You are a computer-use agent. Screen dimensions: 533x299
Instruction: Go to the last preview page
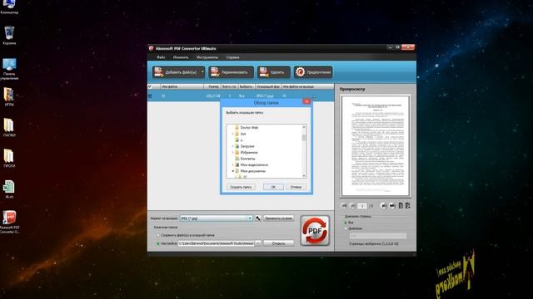[x=392, y=206]
